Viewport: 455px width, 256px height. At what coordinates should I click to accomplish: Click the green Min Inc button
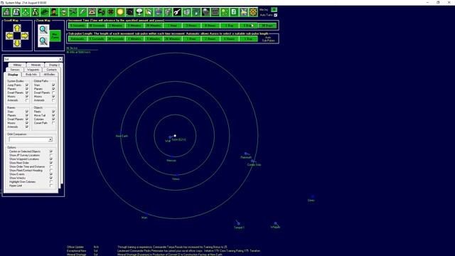point(274,10)
